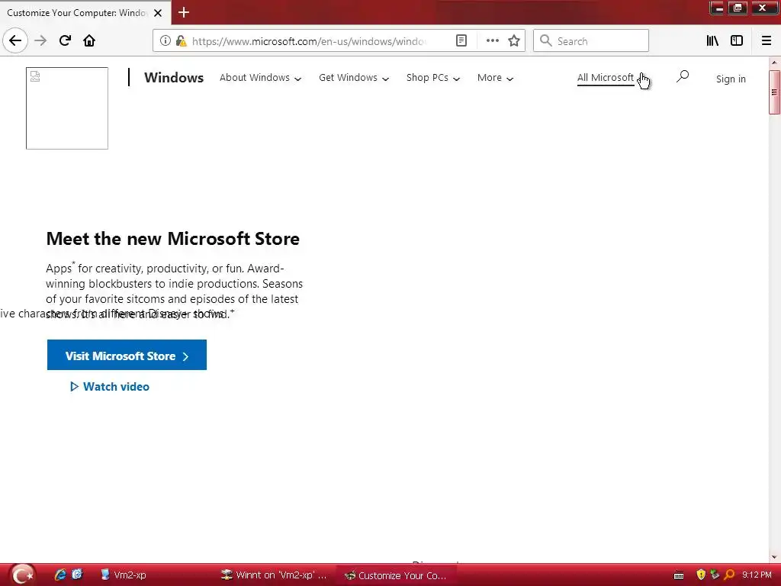Open the browser home page icon
The width and height of the screenshot is (781, 586).
[x=89, y=41]
